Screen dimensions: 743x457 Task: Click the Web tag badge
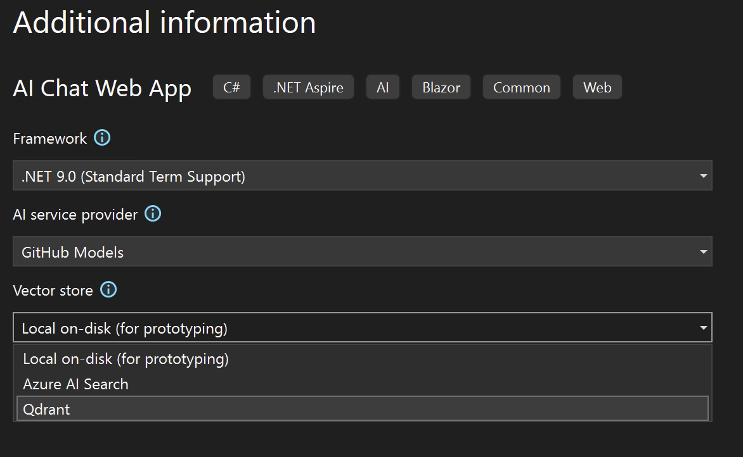pos(597,87)
